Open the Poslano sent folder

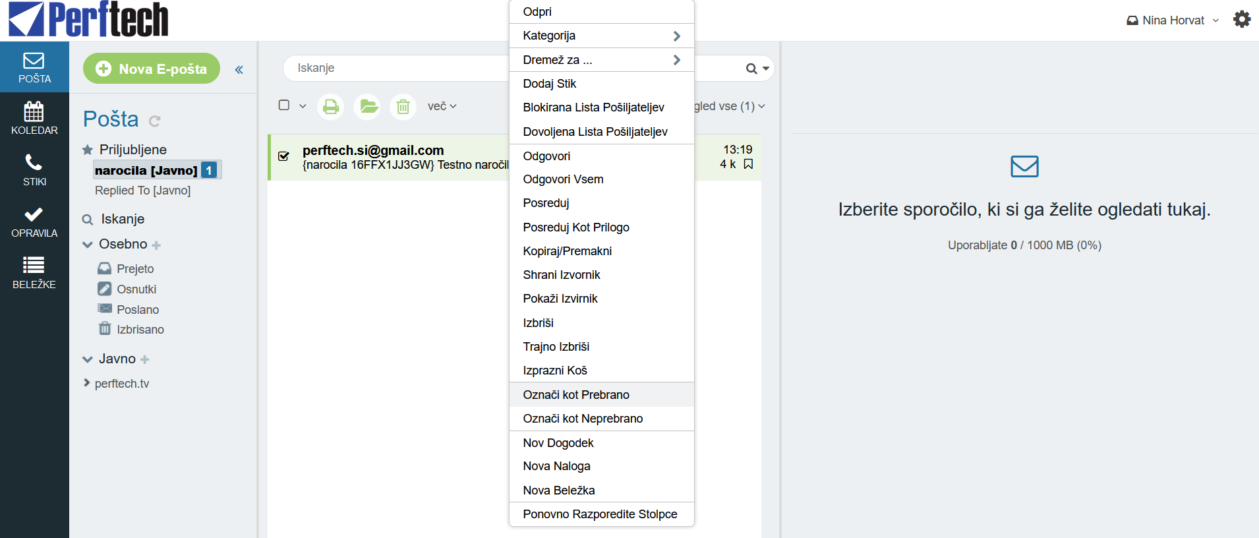pos(138,310)
